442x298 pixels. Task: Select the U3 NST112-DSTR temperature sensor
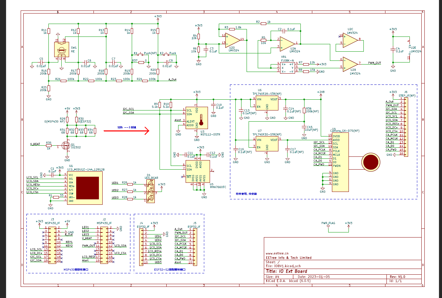point(197,118)
